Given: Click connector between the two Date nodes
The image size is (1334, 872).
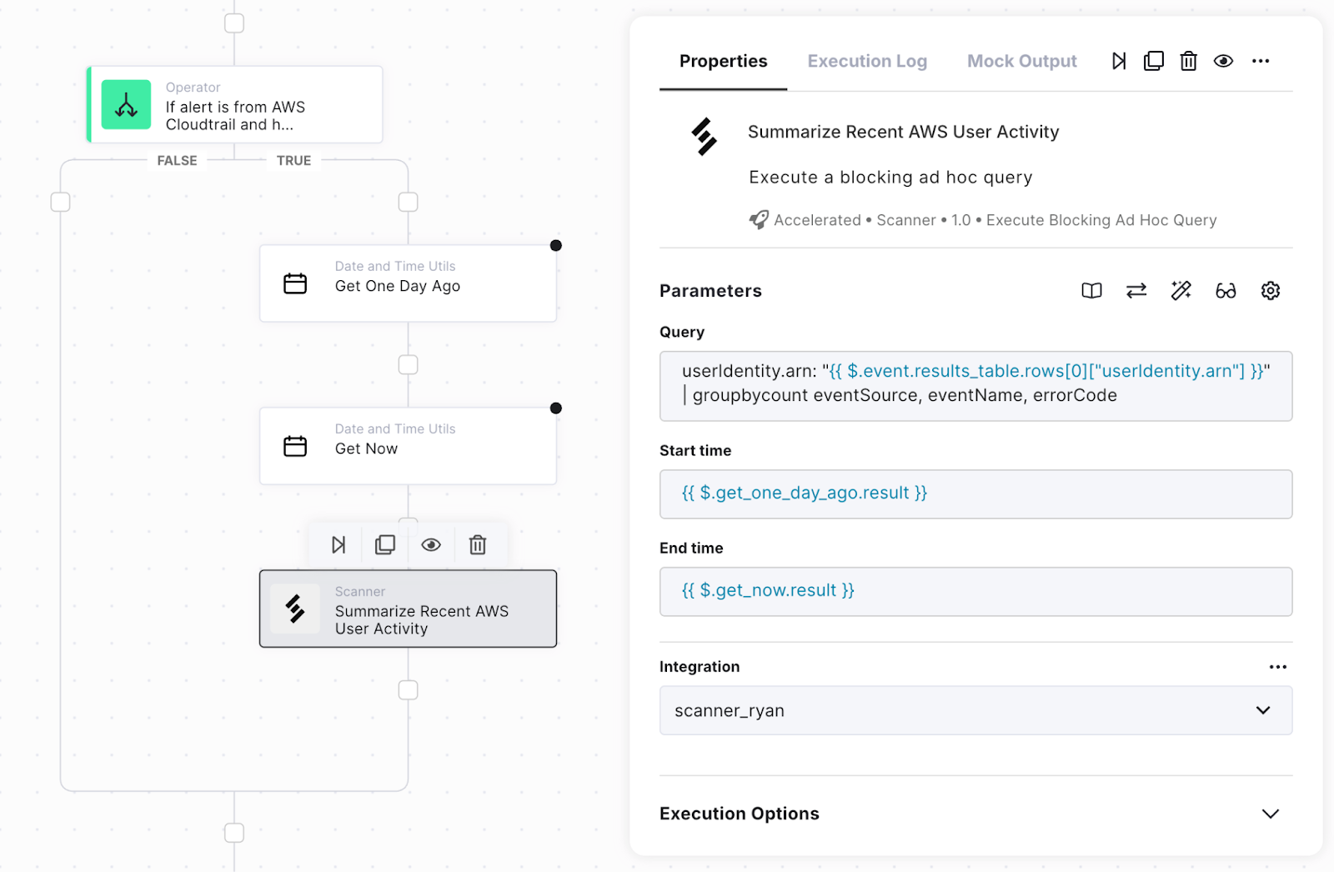Looking at the screenshot, I should coord(408,364).
